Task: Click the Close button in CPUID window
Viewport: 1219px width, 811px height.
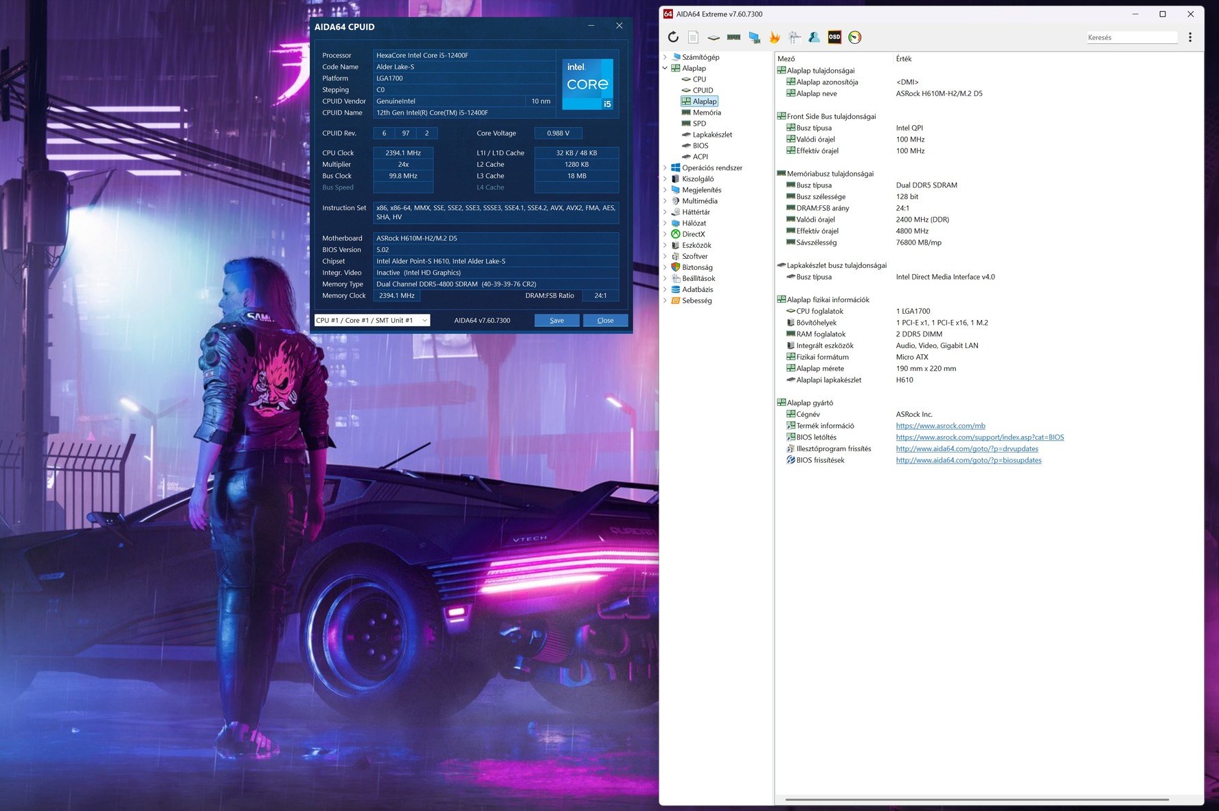Action: pos(605,320)
